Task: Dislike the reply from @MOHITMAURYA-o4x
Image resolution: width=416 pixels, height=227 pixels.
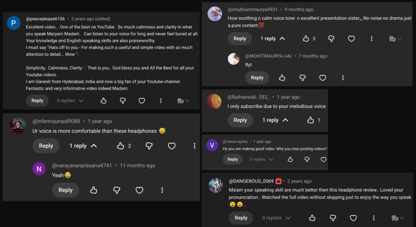Action: click(x=302, y=78)
